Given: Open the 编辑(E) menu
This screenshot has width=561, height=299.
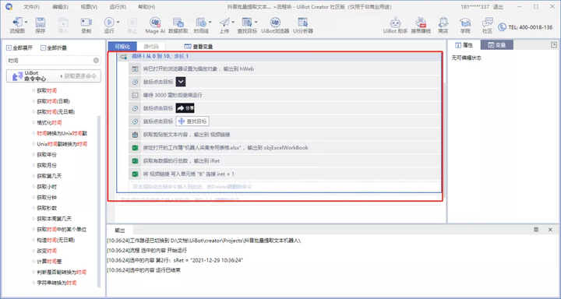Looking at the screenshot, I should point(60,7).
